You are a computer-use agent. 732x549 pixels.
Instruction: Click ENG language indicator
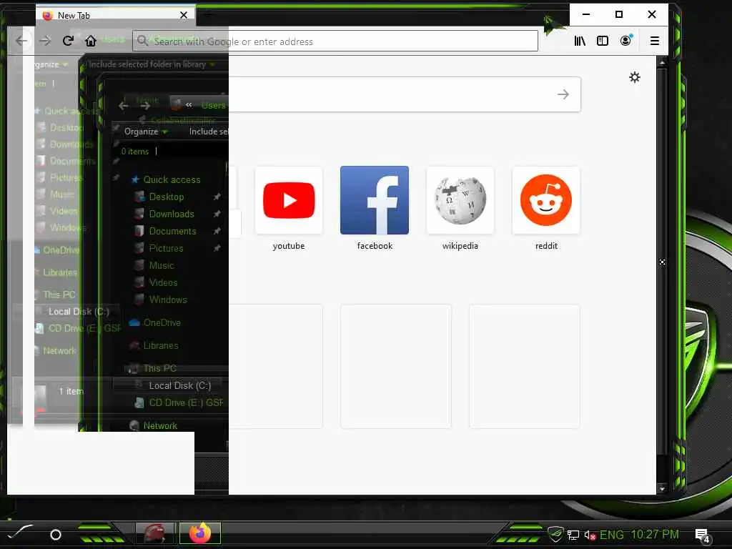click(612, 535)
